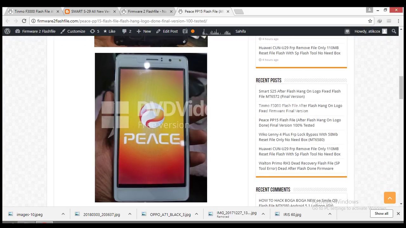Image resolution: width=406 pixels, height=228 pixels.
Task: Open a new browser tab
Action: [x=239, y=12]
